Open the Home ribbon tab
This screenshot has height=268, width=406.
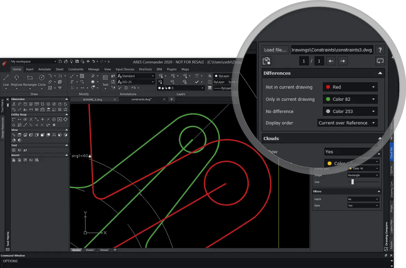point(17,69)
